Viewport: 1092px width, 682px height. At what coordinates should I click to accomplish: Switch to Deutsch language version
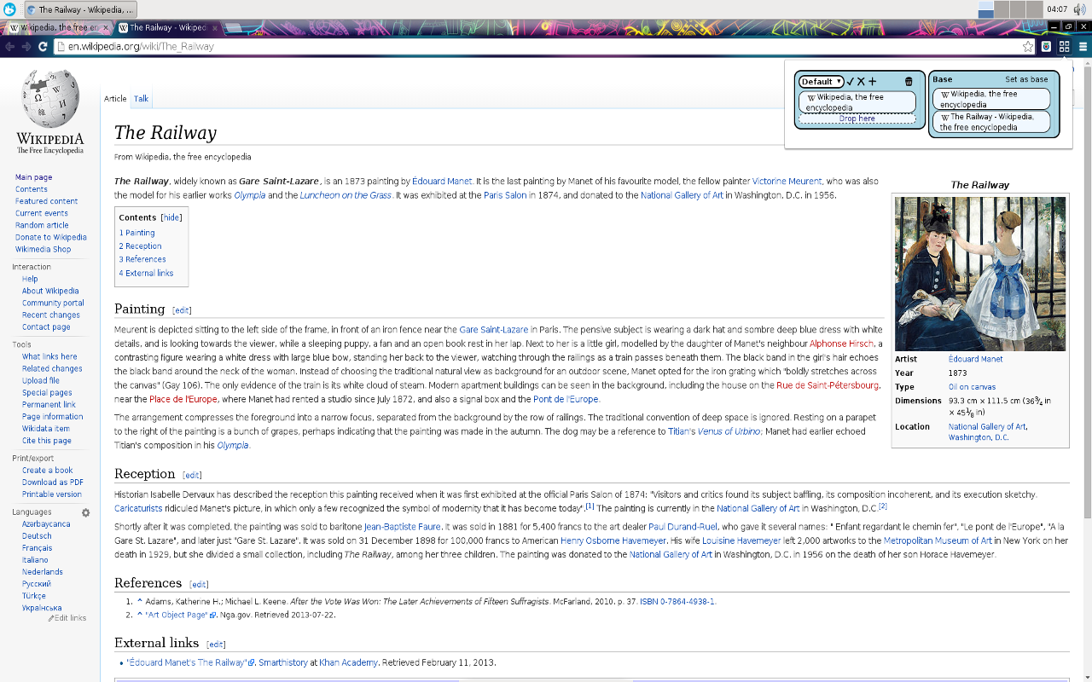[37, 536]
